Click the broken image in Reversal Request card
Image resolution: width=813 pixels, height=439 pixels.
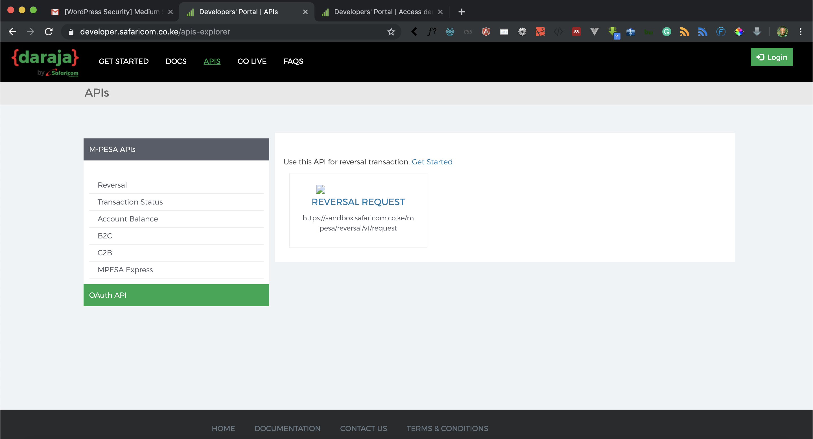point(320,189)
